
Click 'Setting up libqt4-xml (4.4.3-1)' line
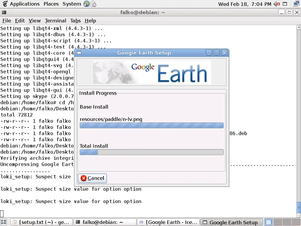pos(52,29)
